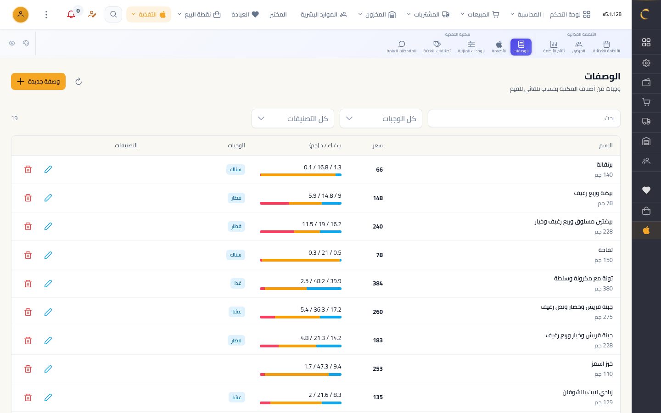
Task: Delete the زبادي لايت بالشوفان recipe
Action: point(28,397)
